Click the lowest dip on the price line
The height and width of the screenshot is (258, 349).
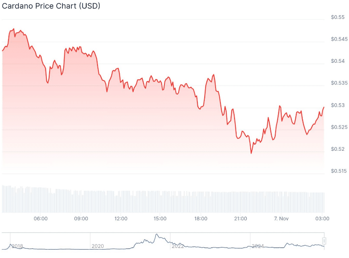(x=251, y=153)
